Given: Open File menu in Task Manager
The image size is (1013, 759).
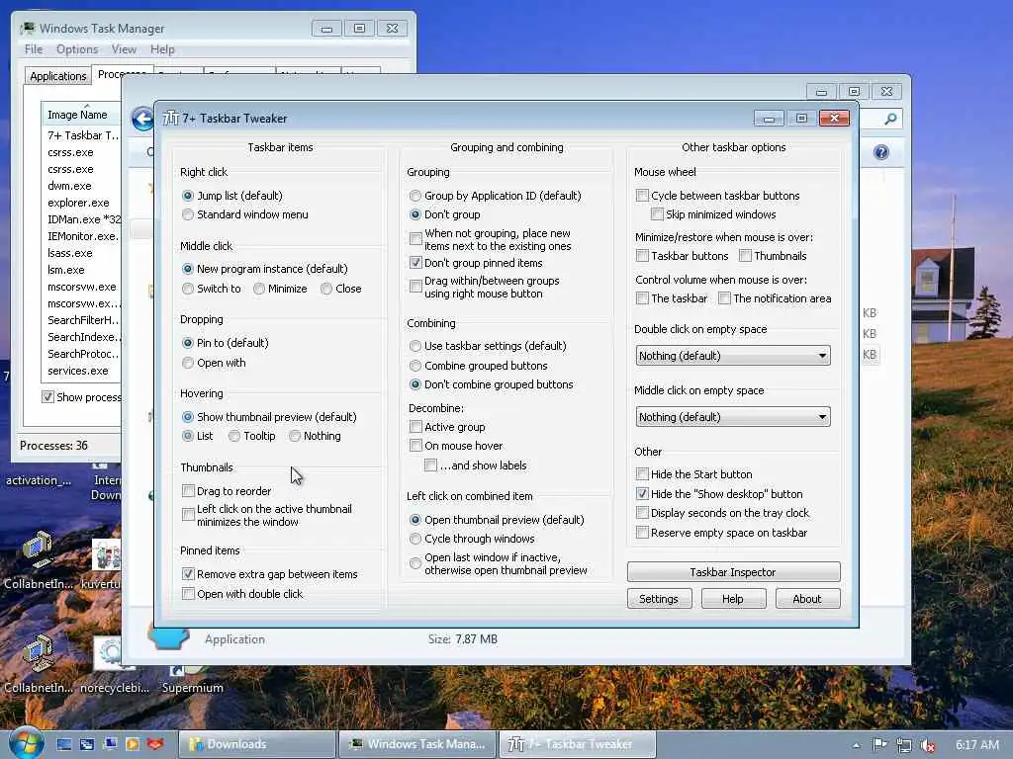Looking at the screenshot, I should point(34,49).
